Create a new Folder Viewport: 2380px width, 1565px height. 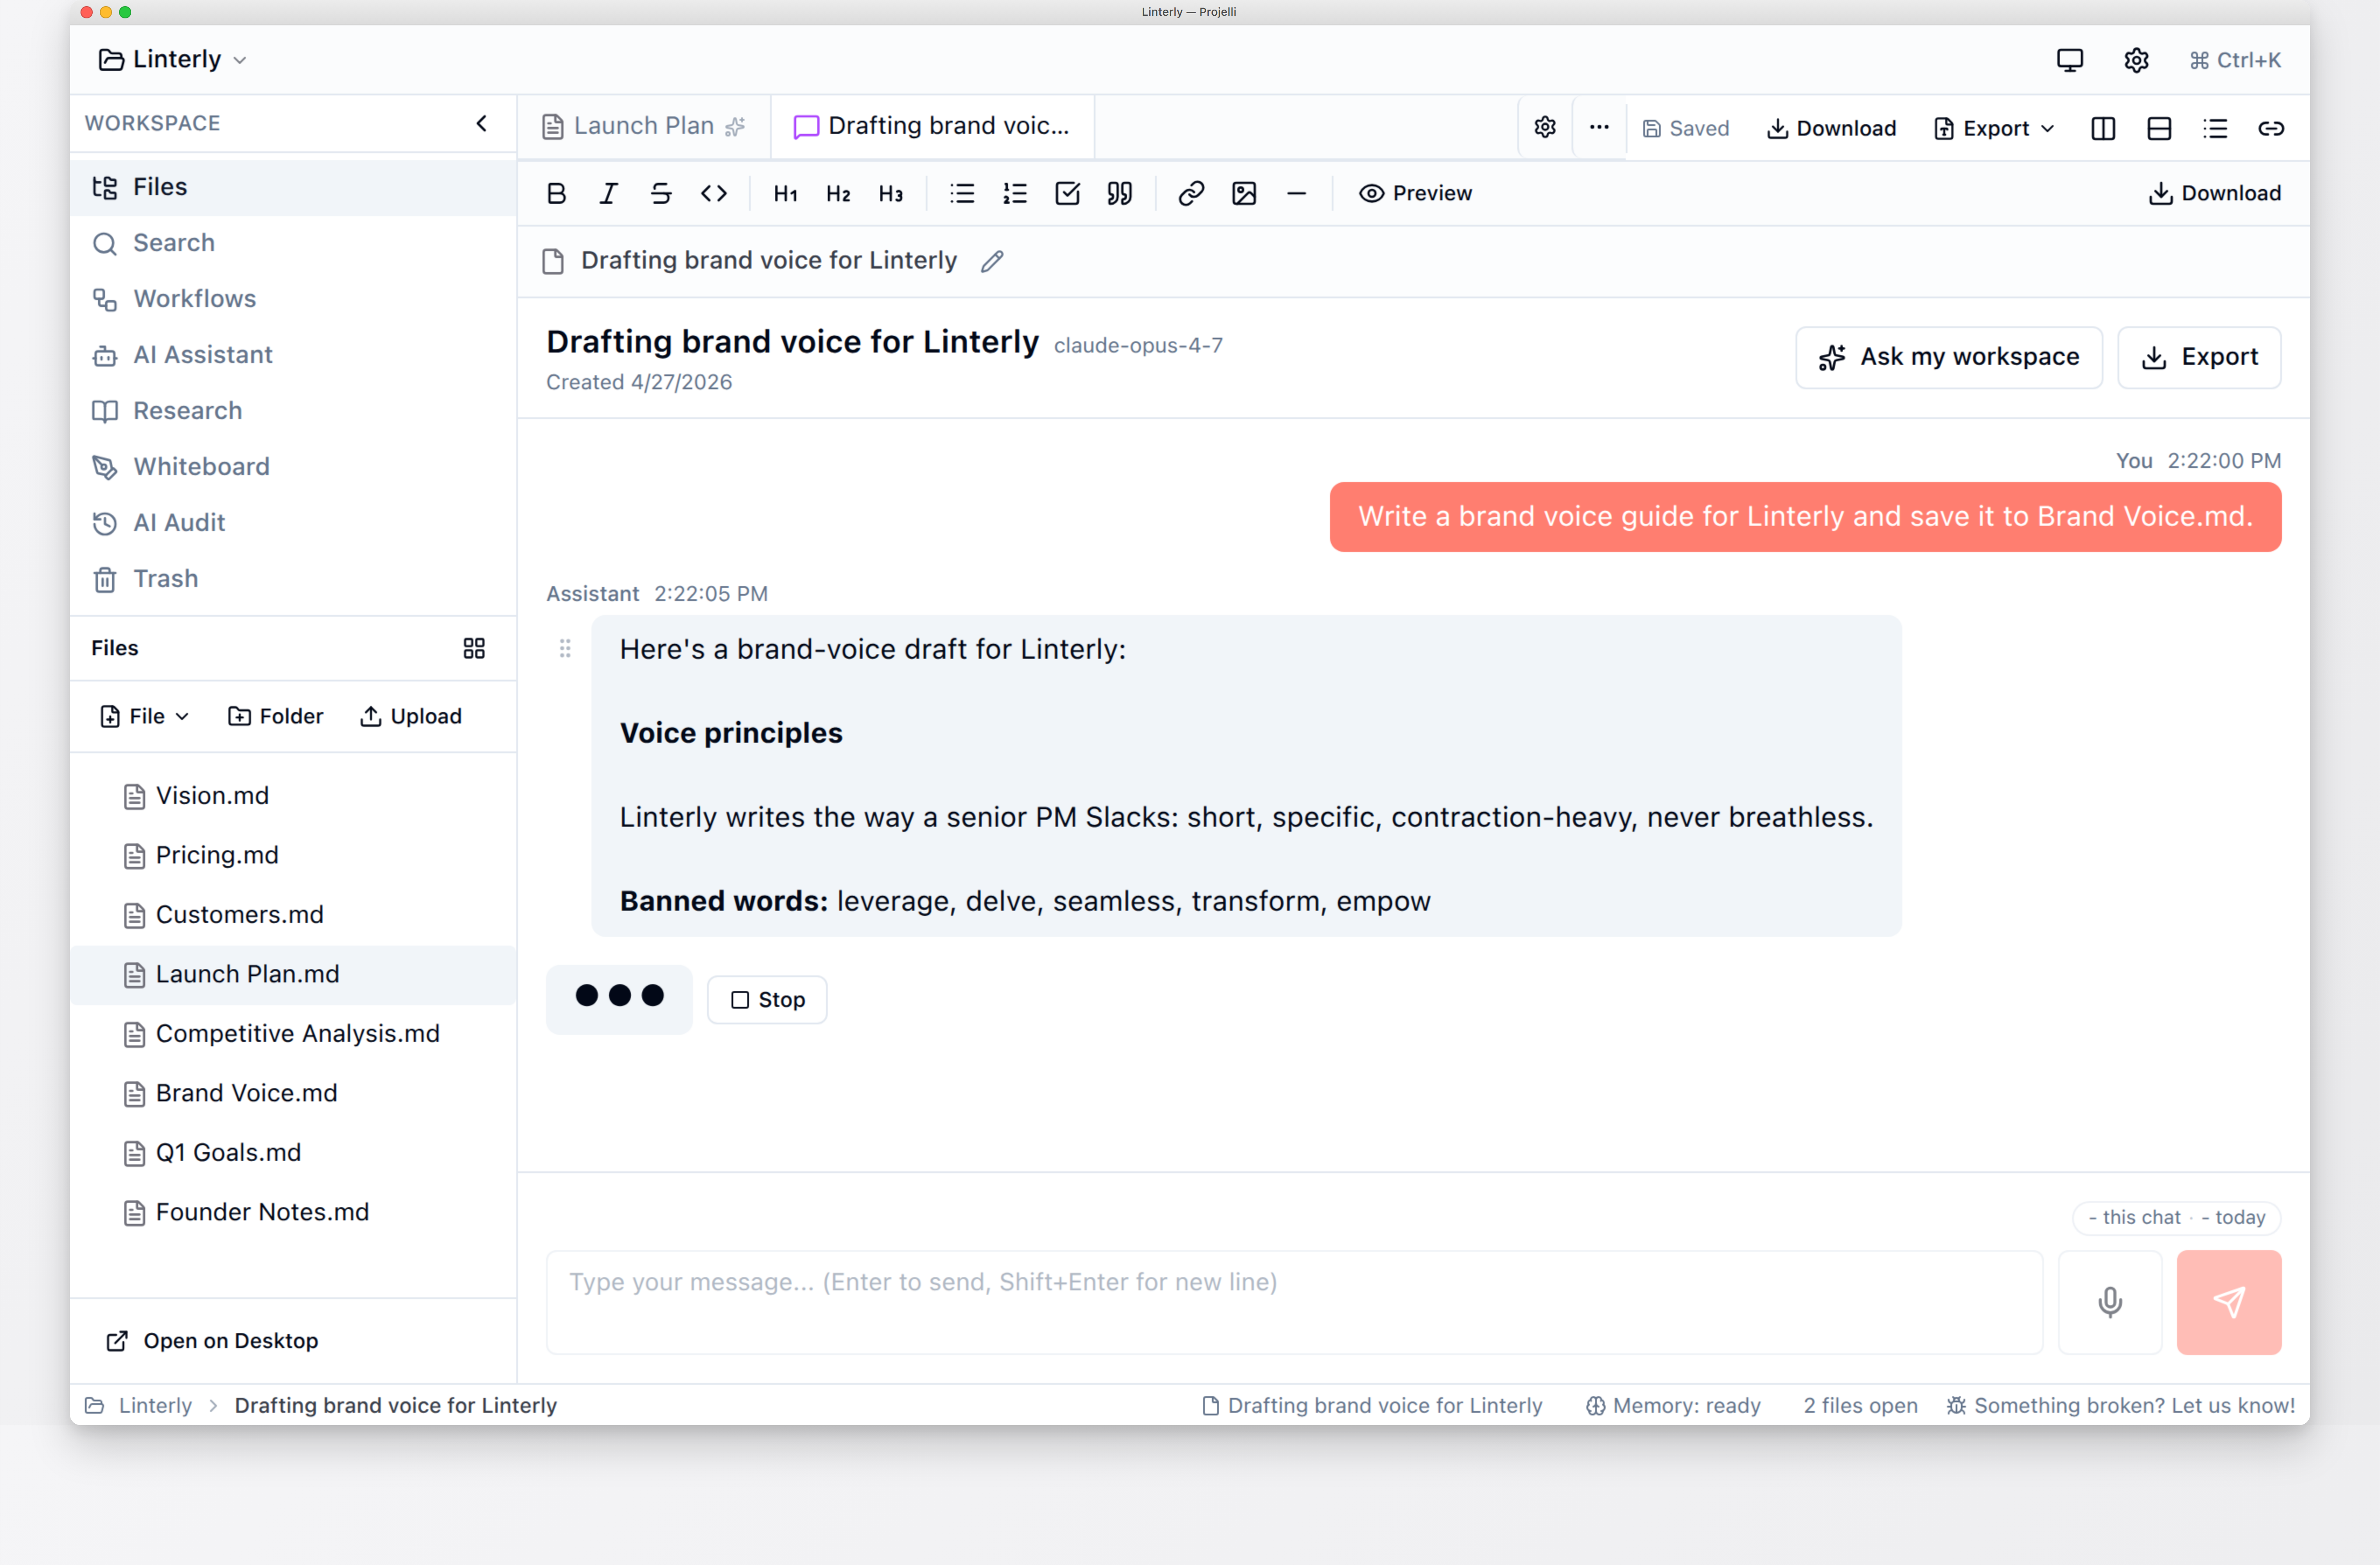pyautogui.click(x=276, y=716)
